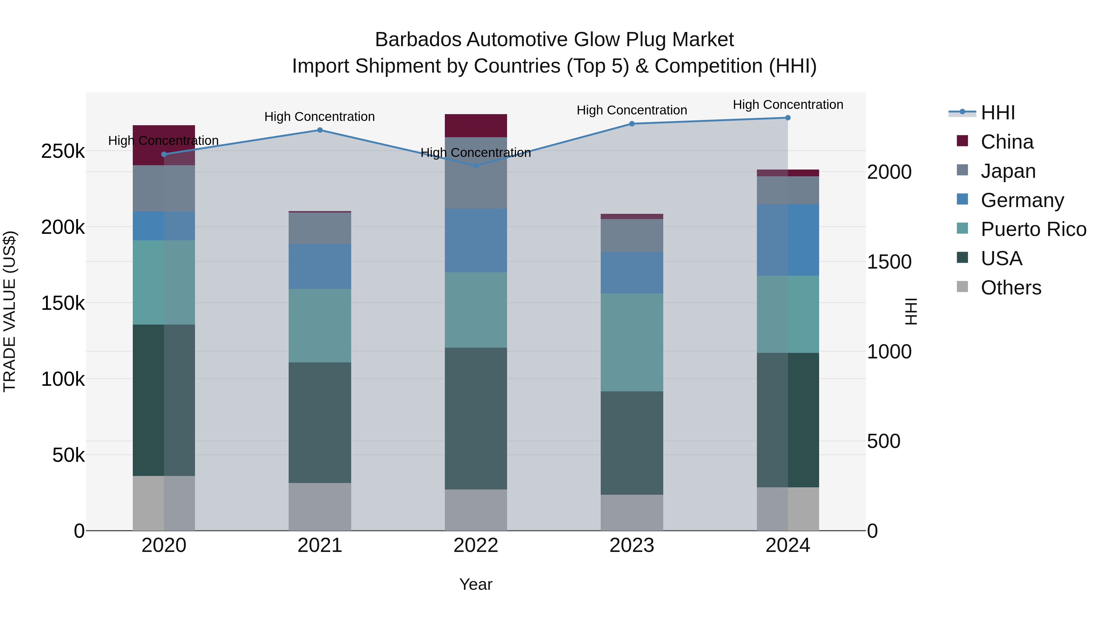1109x623 pixels.
Task: Click the HHI line marker for 2021
Action: [x=320, y=130]
